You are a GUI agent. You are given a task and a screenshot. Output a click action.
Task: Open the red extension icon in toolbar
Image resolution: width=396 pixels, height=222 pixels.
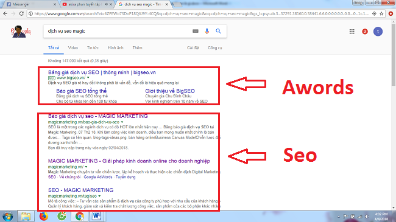point(391,13)
